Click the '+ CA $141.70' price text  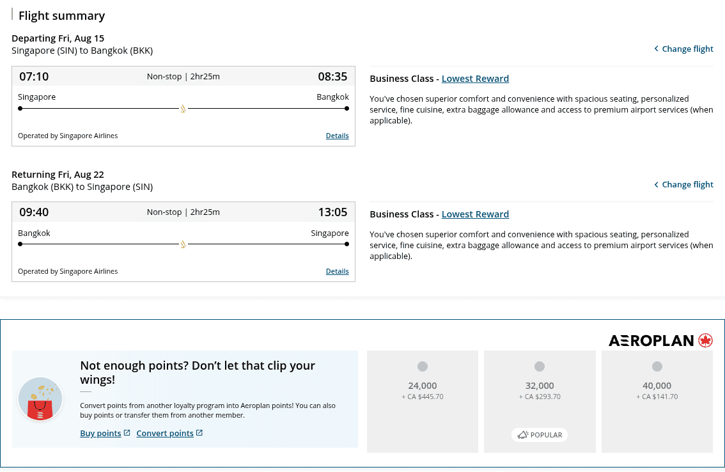point(657,397)
